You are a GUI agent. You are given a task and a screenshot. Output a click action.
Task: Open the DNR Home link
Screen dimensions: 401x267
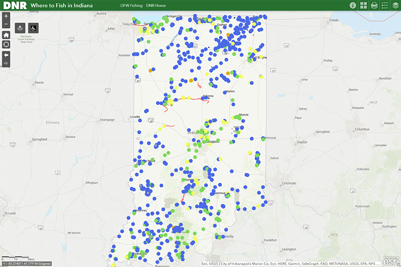pyautogui.click(x=156, y=6)
